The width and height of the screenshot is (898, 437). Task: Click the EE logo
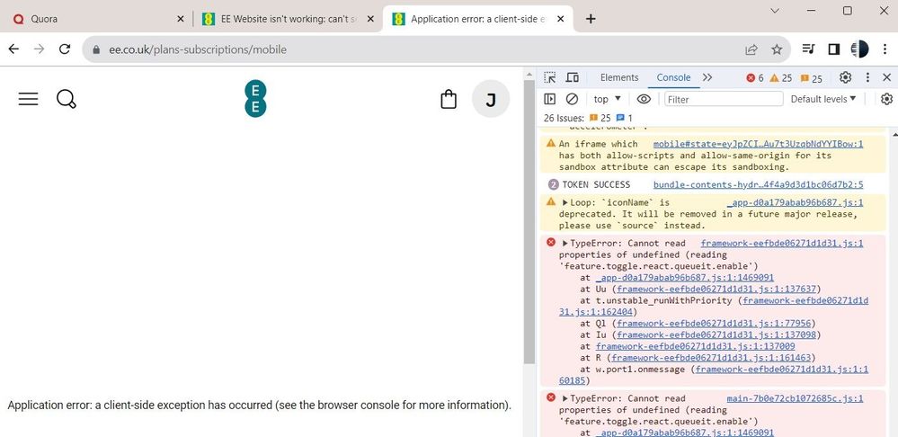[256, 98]
